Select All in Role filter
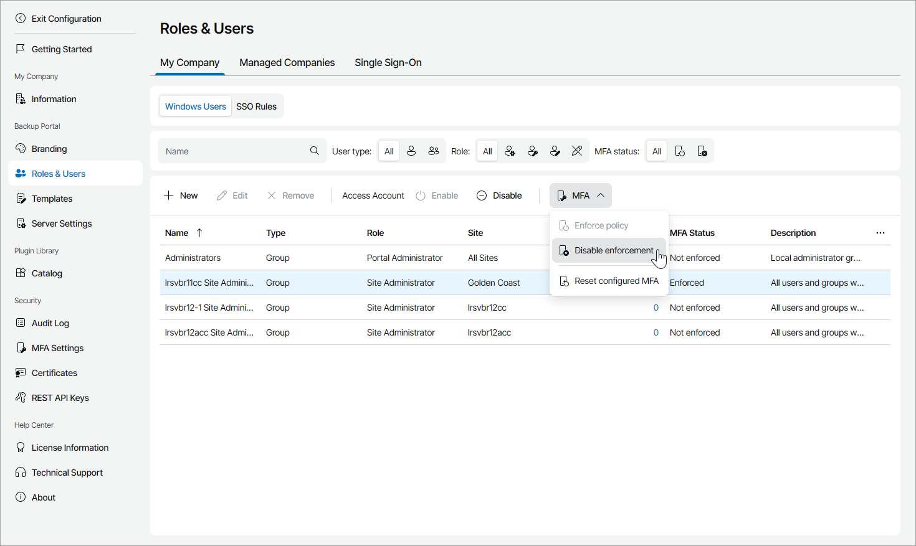 (487, 151)
